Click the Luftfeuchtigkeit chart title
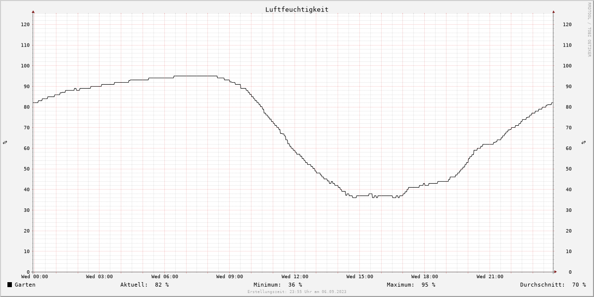 coord(297,9)
